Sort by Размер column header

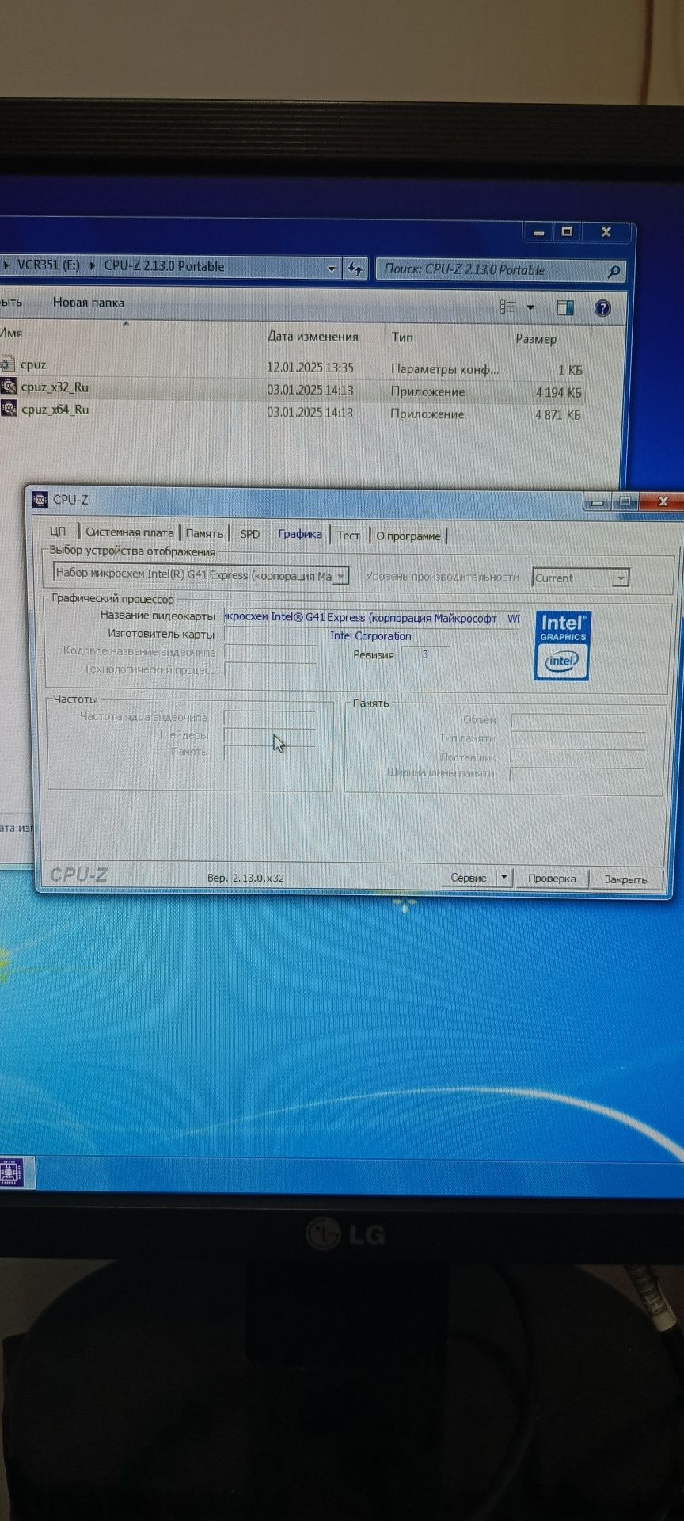pyautogui.click(x=536, y=339)
